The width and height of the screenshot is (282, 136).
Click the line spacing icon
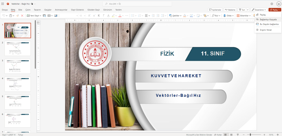[x=163, y=16]
